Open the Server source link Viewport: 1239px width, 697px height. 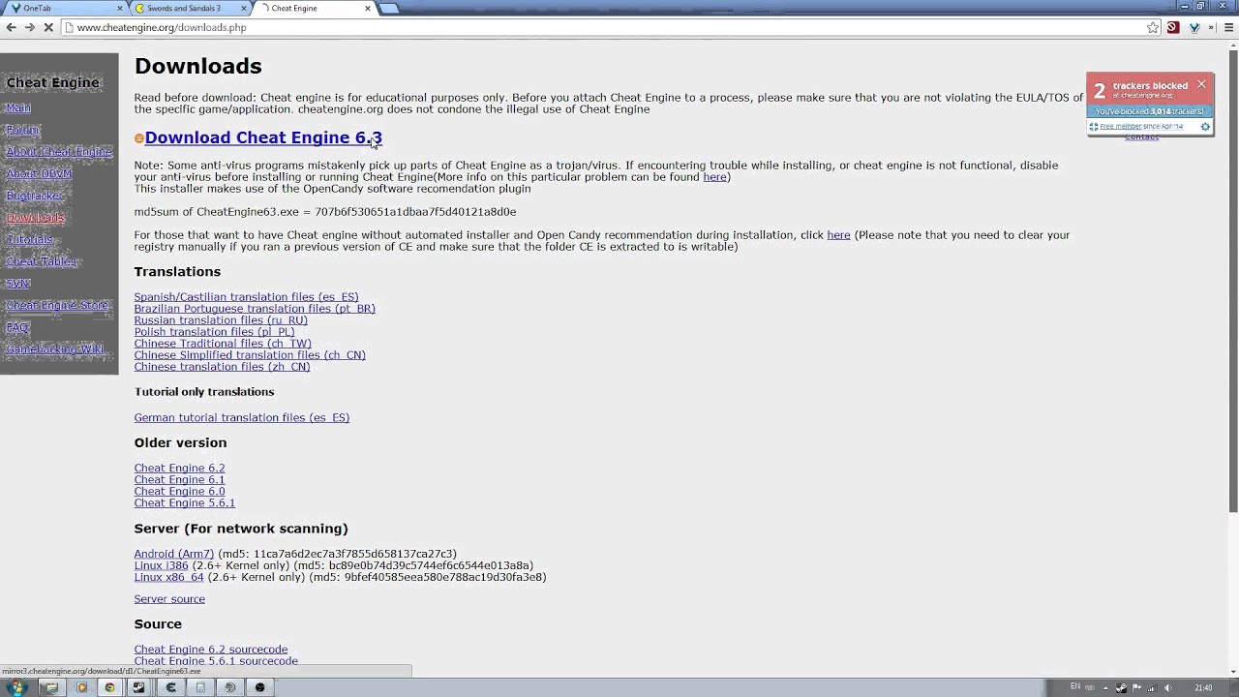(169, 599)
